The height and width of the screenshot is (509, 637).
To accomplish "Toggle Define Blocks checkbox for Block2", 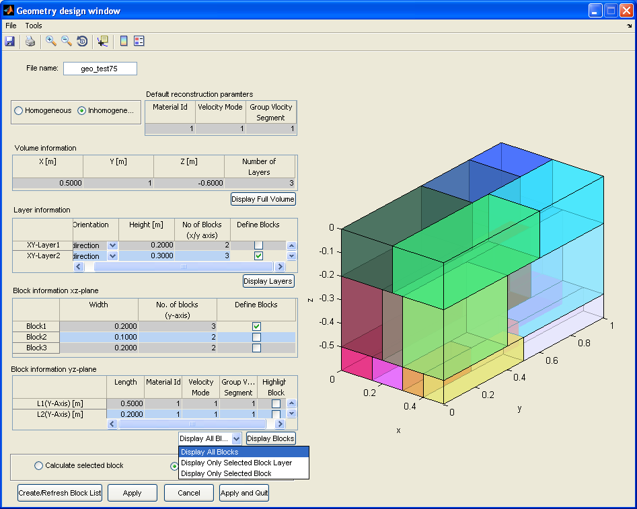I will tap(256, 337).
